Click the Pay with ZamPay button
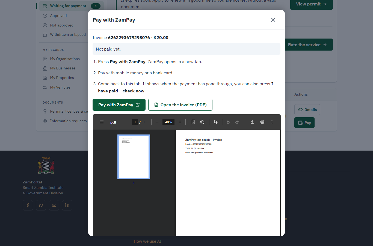 coord(119,105)
